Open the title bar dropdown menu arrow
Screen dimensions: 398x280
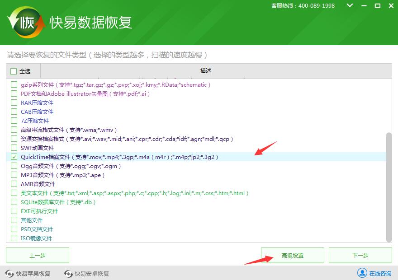tap(350, 5)
